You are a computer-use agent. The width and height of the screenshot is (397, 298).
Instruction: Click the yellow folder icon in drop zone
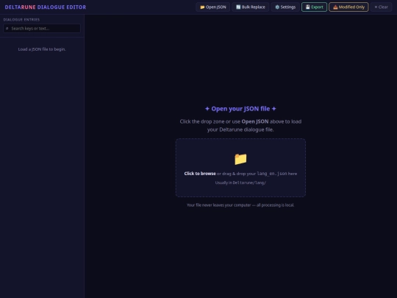pos(240,159)
